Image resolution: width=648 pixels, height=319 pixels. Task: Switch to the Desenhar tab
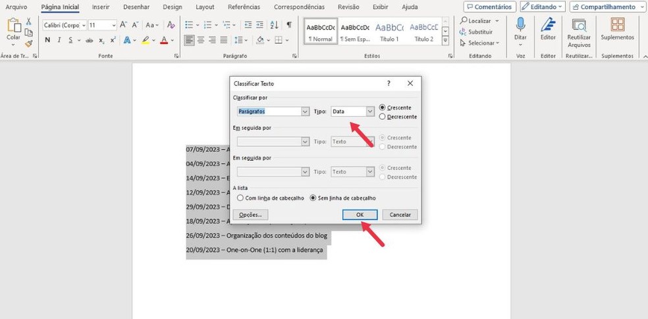136,7
